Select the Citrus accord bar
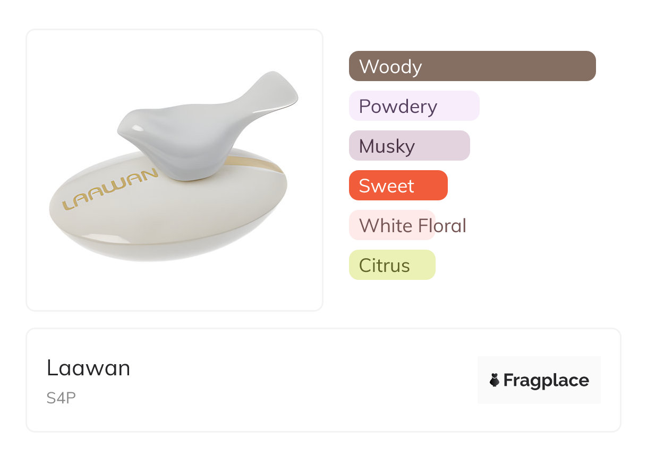647x458 pixels. pos(392,265)
